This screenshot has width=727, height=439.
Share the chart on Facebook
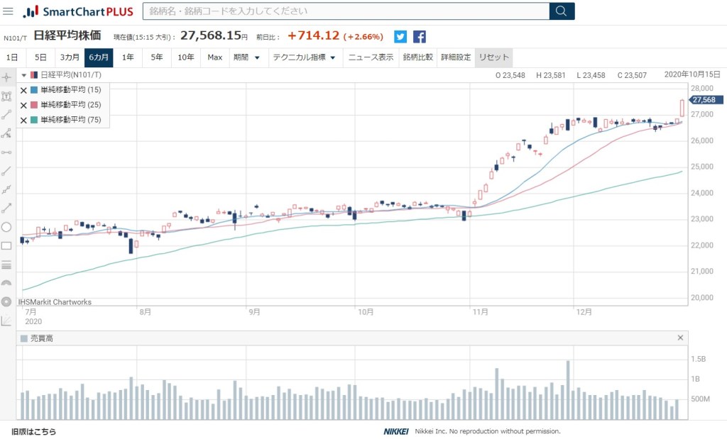[x=420, y=37]
